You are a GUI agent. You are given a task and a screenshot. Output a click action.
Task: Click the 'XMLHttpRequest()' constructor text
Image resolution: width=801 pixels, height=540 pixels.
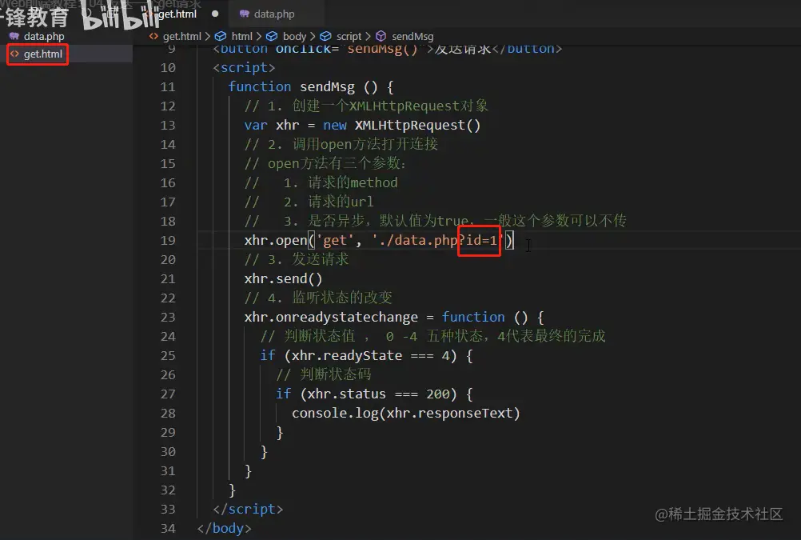tap(417, 126)
